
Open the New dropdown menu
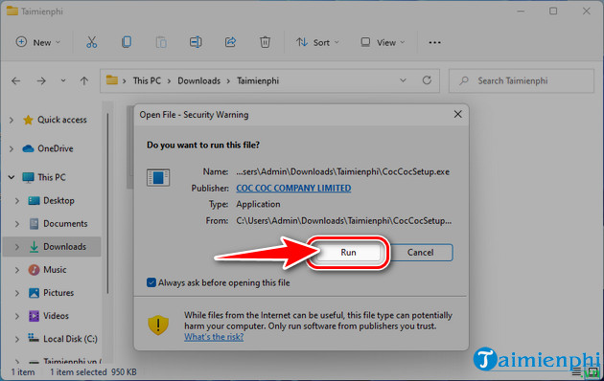click(x=37, y=42)
